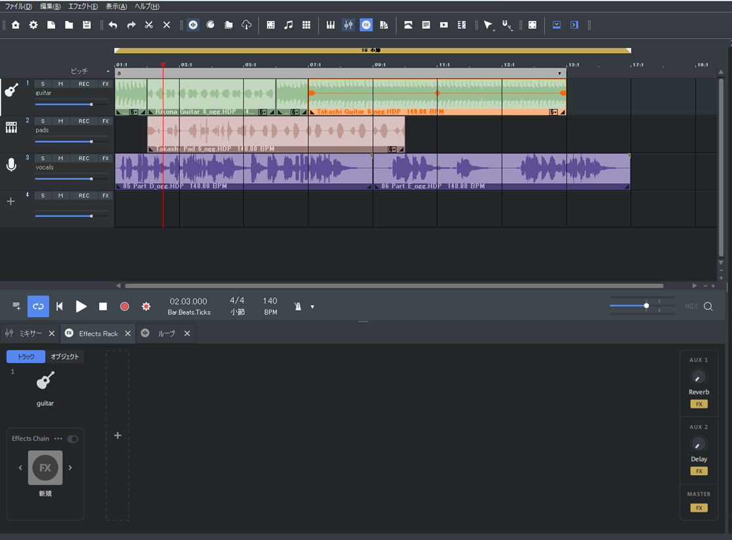Screen dimensions: 732x540
Task: Solo the vocals track
Action: point(43,159)
